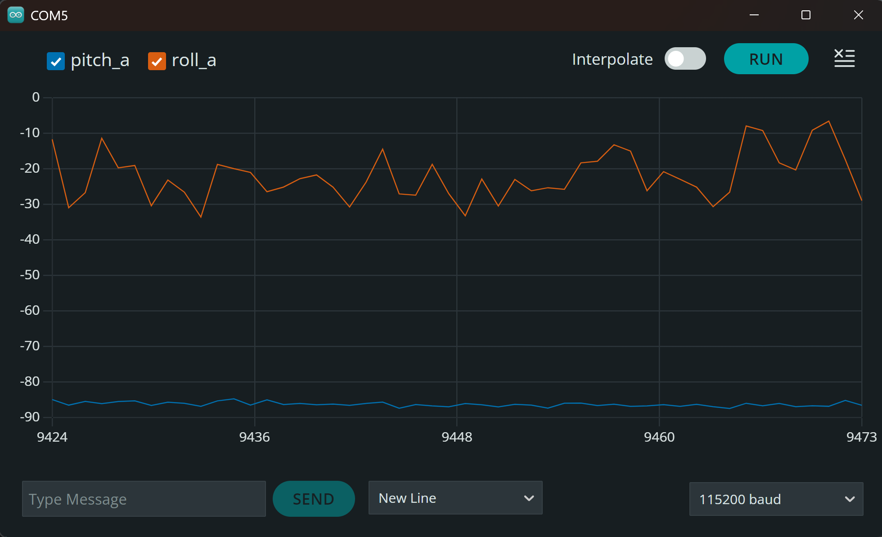Click the baud dropdown chevron arrow
The width and height of the screenshot is (882, 537).
pyautogui.click(x=850, y=499)
